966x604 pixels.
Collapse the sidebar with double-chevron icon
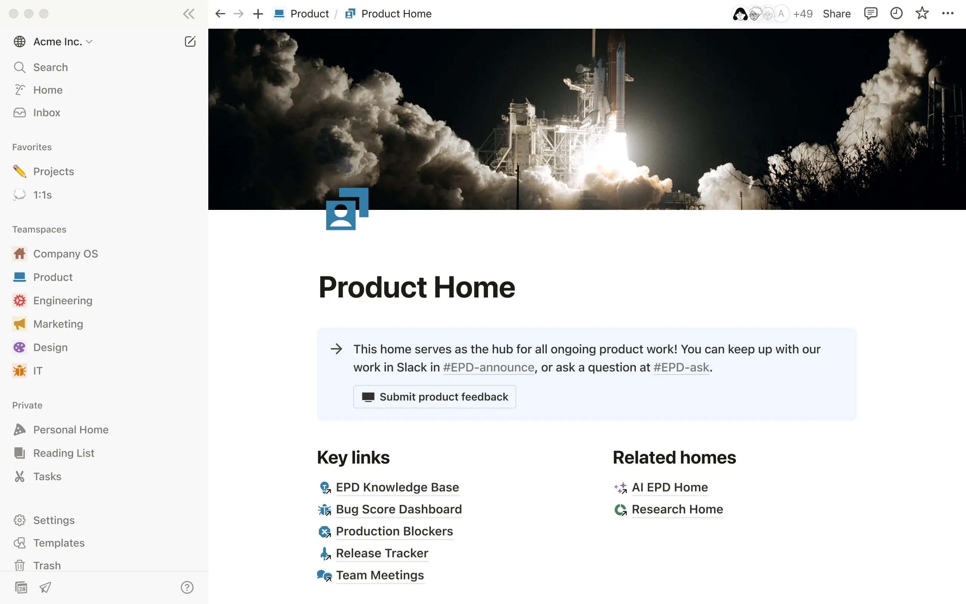[x=188, y=14]
